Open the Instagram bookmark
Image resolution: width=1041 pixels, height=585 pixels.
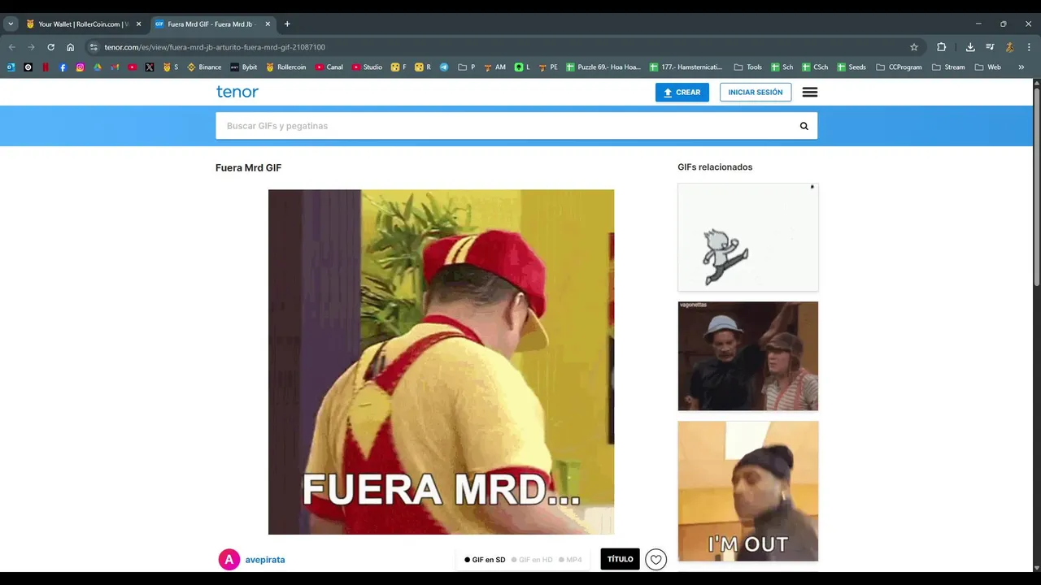click(80, 67)
